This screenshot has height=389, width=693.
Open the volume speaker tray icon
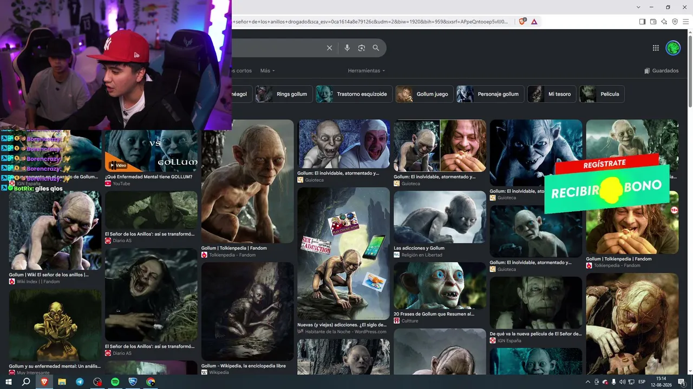(623, 382)
